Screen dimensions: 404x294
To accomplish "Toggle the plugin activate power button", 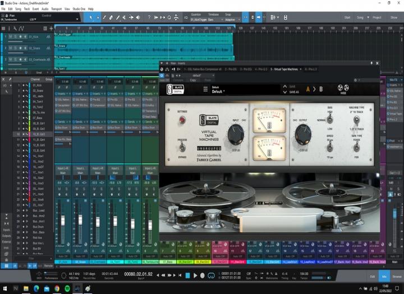I will (x=162, y=76).
